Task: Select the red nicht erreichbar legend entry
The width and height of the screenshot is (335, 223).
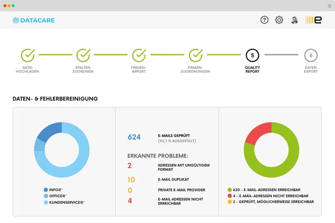Action: click(x=268, y=196)
